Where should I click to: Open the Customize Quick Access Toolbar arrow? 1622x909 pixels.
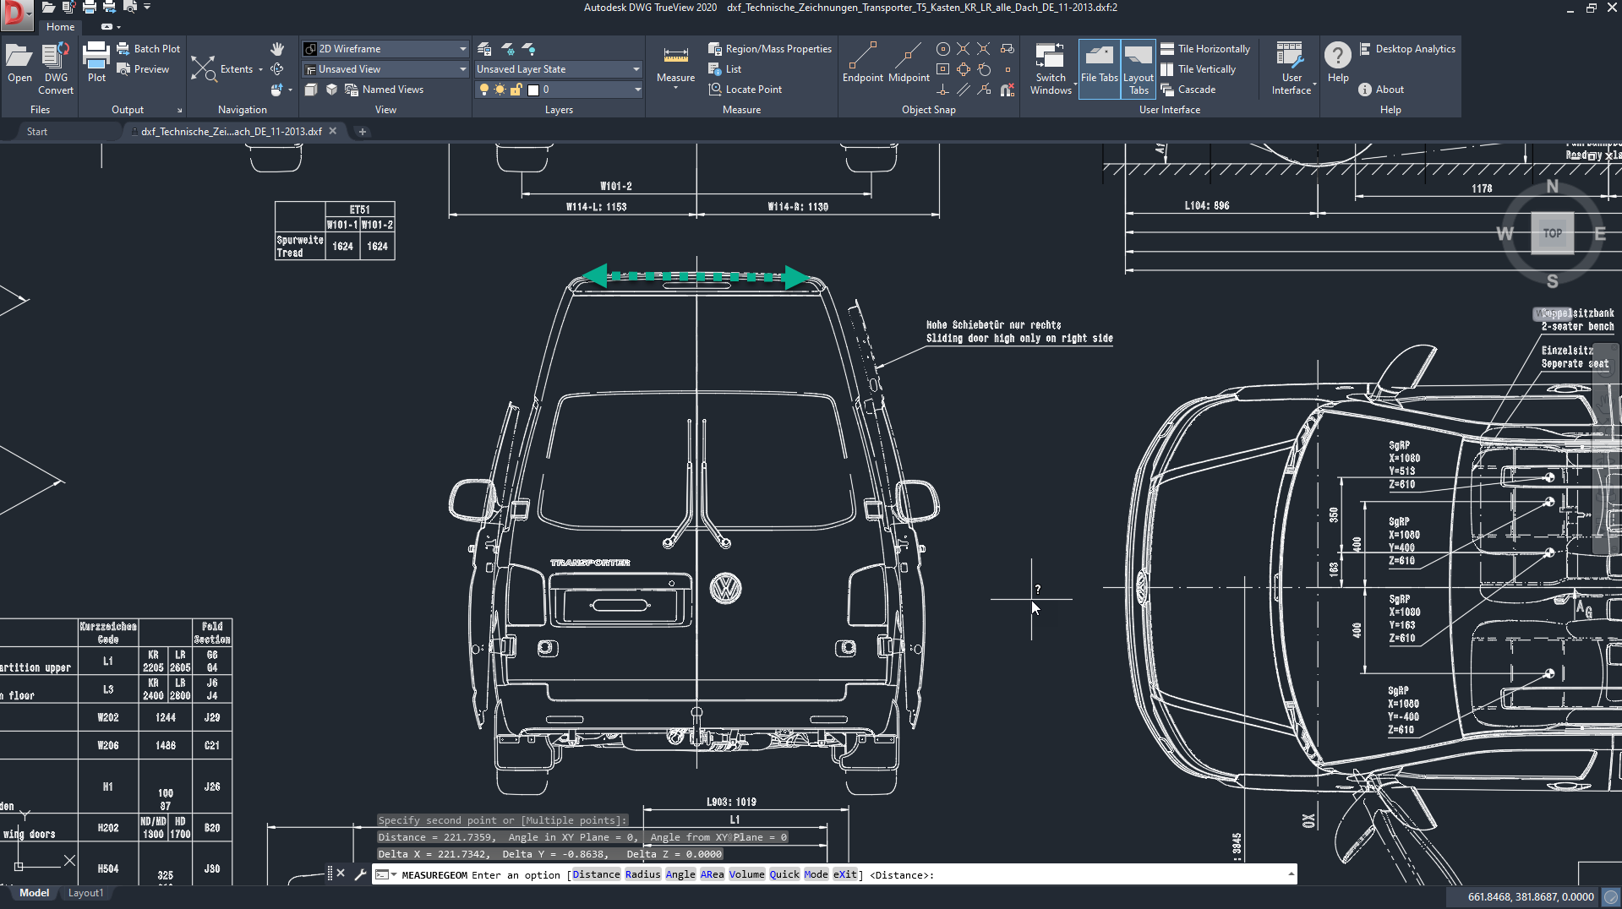click(147, 7)
